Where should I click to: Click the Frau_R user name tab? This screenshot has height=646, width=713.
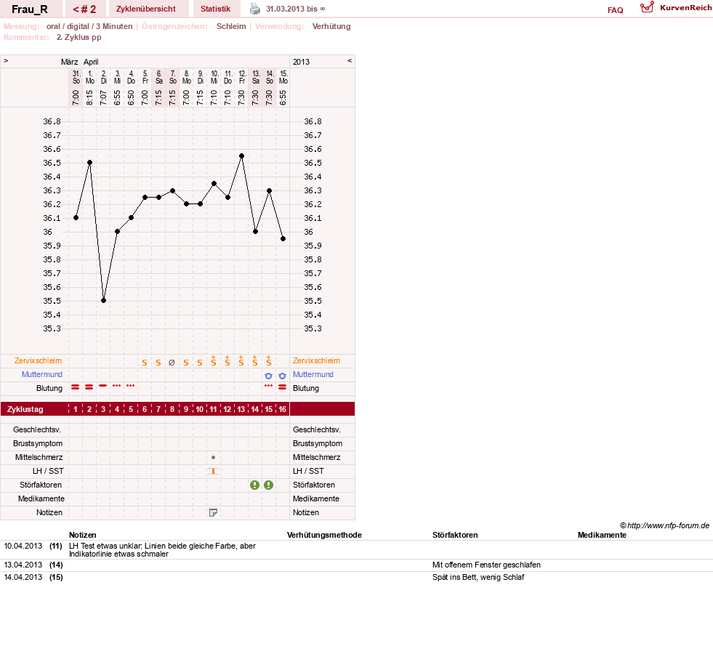30,9
